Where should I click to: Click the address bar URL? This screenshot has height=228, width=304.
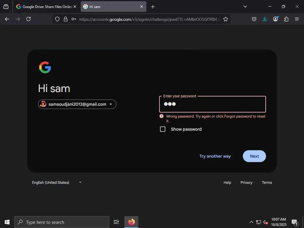coord(150,19)
